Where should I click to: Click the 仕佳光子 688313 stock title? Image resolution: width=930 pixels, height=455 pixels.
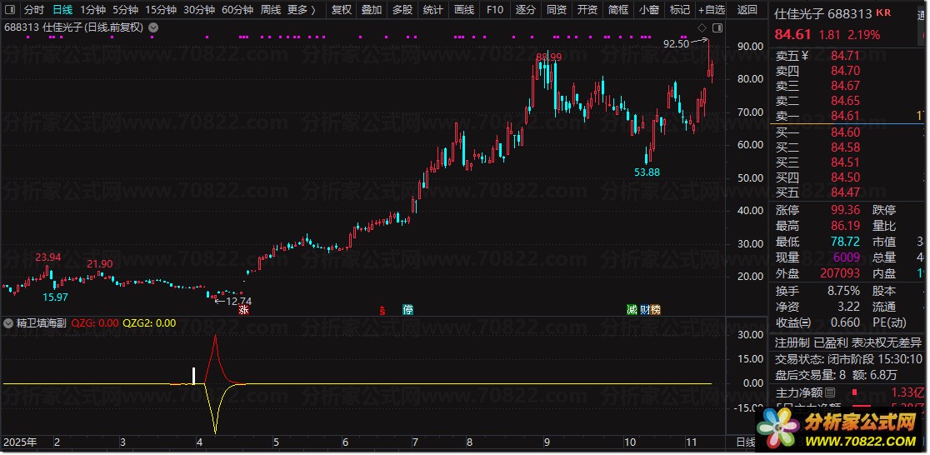pos(823,13)
